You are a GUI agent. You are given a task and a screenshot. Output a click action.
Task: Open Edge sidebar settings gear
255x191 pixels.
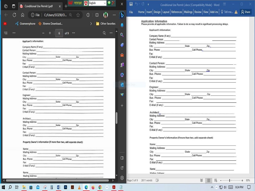tap(122, 178)
